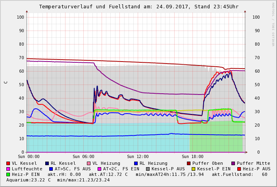The image size is (277, 187).
Task: Click the Aquarium temperature reading text
Action: 29,180
